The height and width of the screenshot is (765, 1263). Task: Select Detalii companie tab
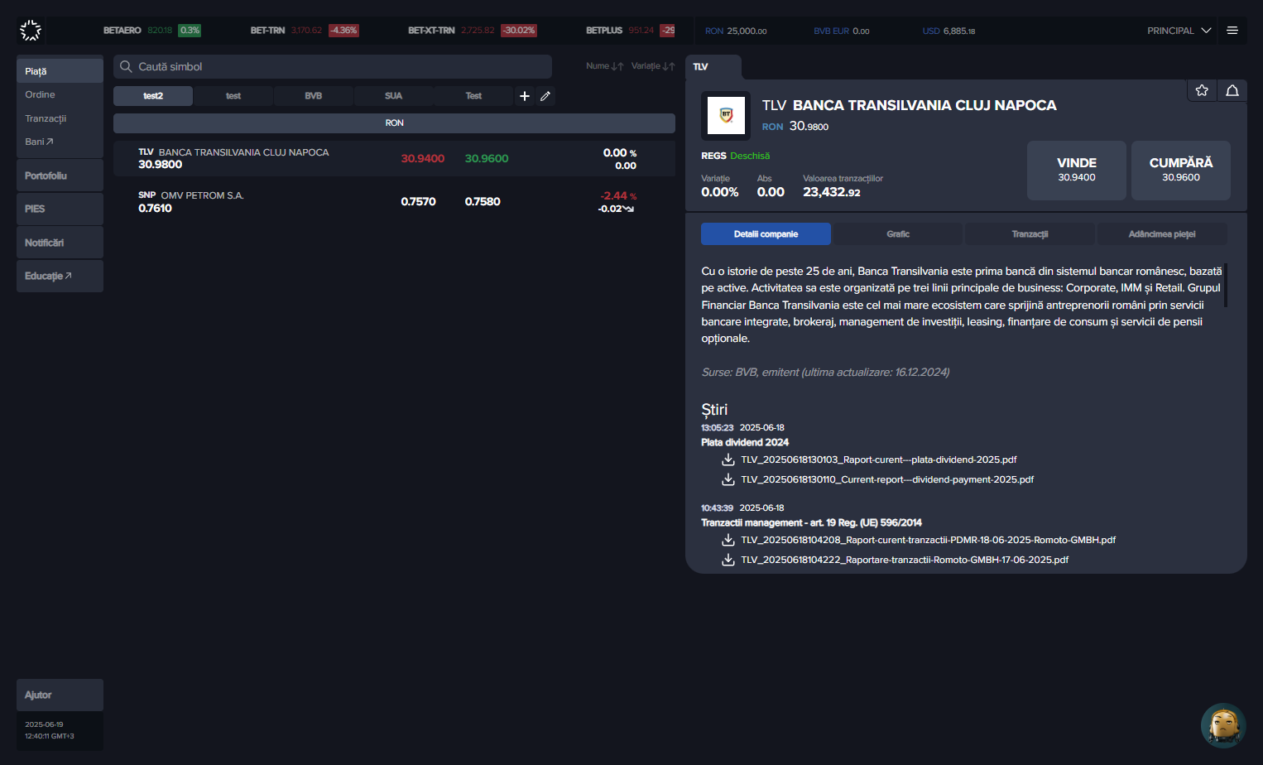[766, 234]
